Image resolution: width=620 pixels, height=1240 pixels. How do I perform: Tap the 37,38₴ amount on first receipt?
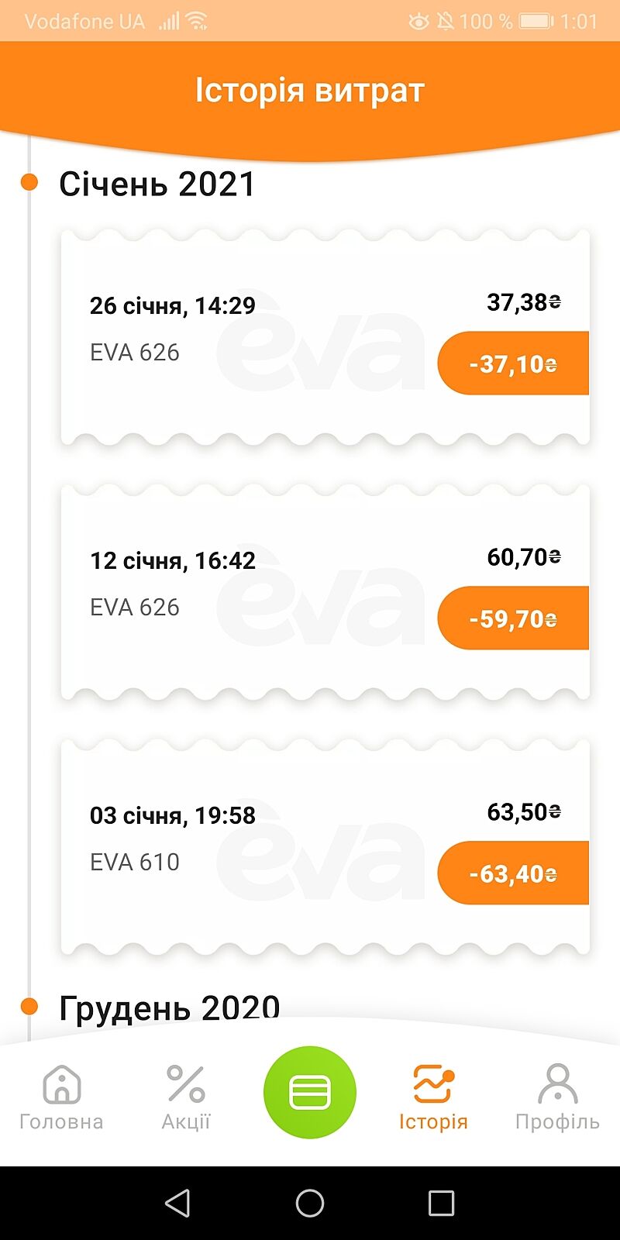523,302
